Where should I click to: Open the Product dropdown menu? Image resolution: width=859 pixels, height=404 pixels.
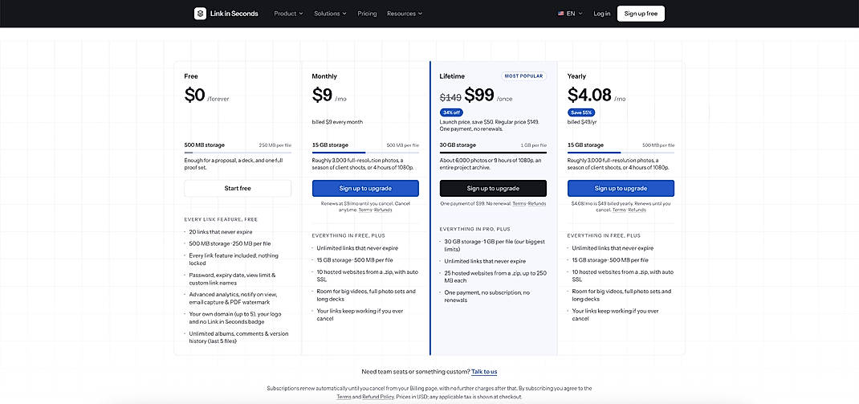click(x=288, y=14)
